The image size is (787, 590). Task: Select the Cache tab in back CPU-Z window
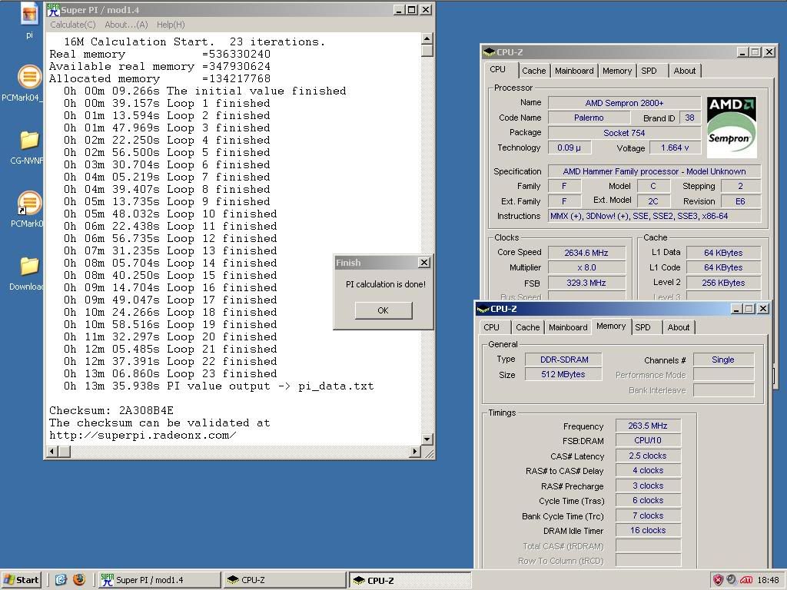[533, 71]
